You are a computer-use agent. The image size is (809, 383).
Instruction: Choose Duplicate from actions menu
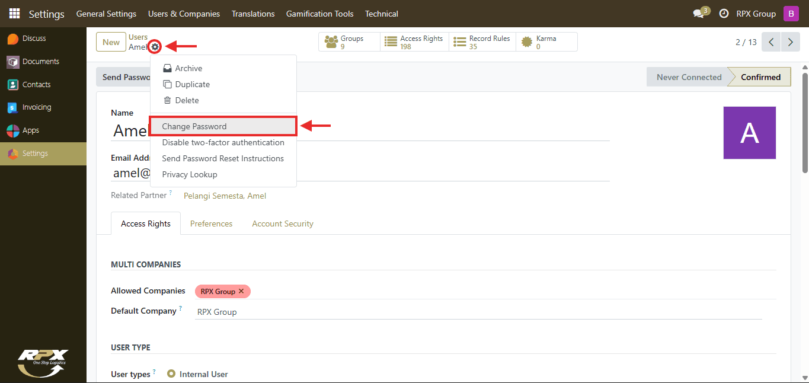pyautogui.click(x=223, y=84)
